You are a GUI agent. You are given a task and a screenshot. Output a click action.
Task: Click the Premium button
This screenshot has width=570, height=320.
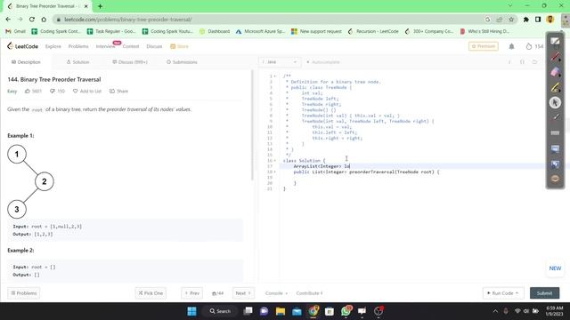pos(483,46)
